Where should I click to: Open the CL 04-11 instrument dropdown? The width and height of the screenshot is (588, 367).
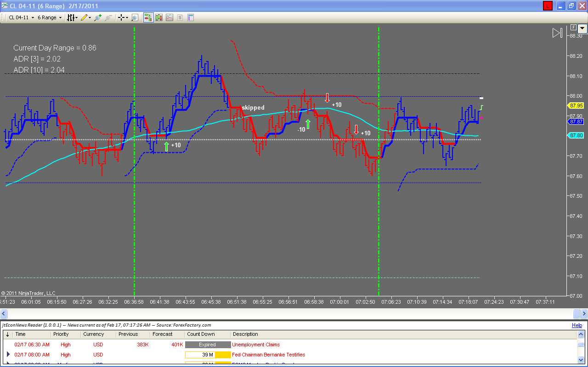21,17
